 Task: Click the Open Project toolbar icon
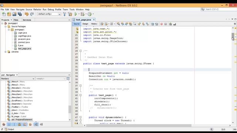pyautogui.click(x=14, y=14)
